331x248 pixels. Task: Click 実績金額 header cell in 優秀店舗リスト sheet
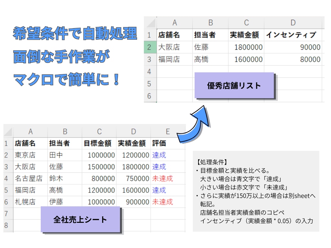[246, 35]
